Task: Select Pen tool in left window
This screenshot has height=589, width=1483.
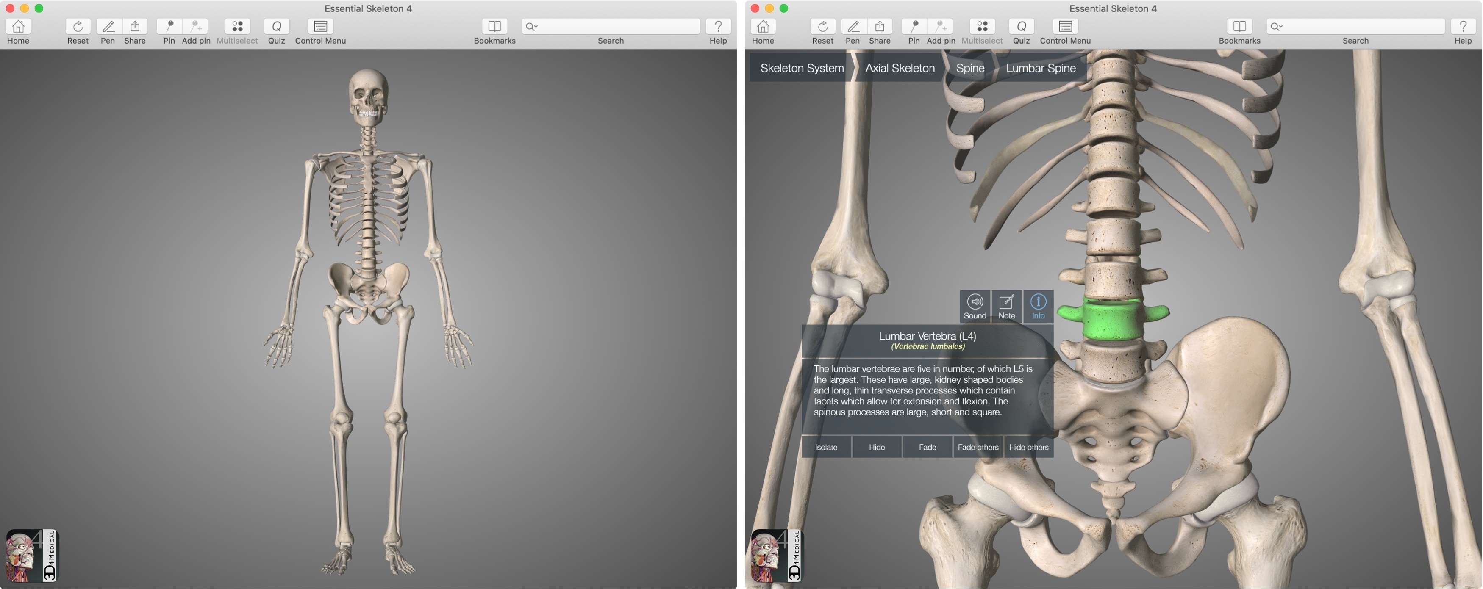Action: click(108, 26)
